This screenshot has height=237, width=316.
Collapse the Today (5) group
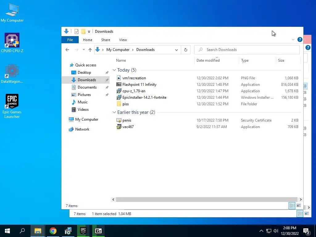coord(114,70)
